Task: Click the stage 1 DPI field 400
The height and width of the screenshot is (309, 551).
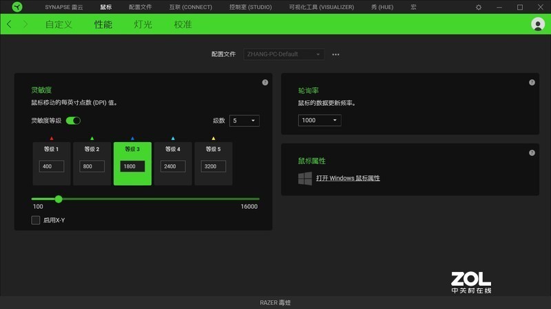Action: tap(52, 166)
